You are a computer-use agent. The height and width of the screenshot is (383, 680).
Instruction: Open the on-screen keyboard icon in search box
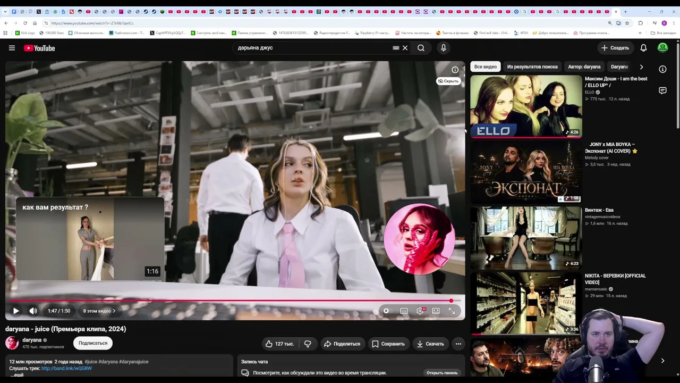(396, 48)
